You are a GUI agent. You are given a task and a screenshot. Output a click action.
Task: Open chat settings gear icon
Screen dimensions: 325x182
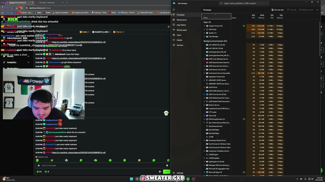[160, 172]
